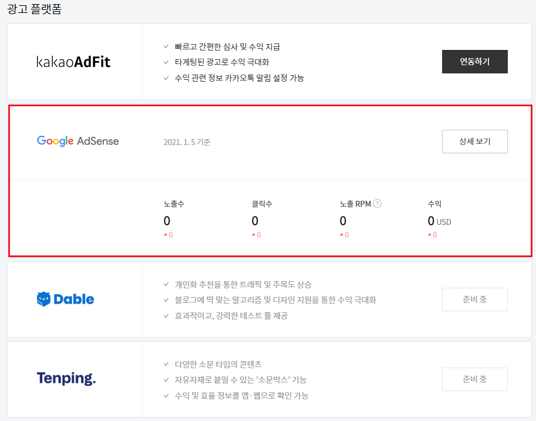Open 상세 보기 for Google AdSense
The height and width of the screenshot is (421, 536).
(474, 142)
